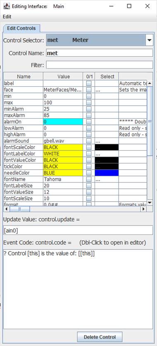Viewport: 157px width, 346px height.
Task: Click the Update Value field containing [ain0]
Action: 78,230
